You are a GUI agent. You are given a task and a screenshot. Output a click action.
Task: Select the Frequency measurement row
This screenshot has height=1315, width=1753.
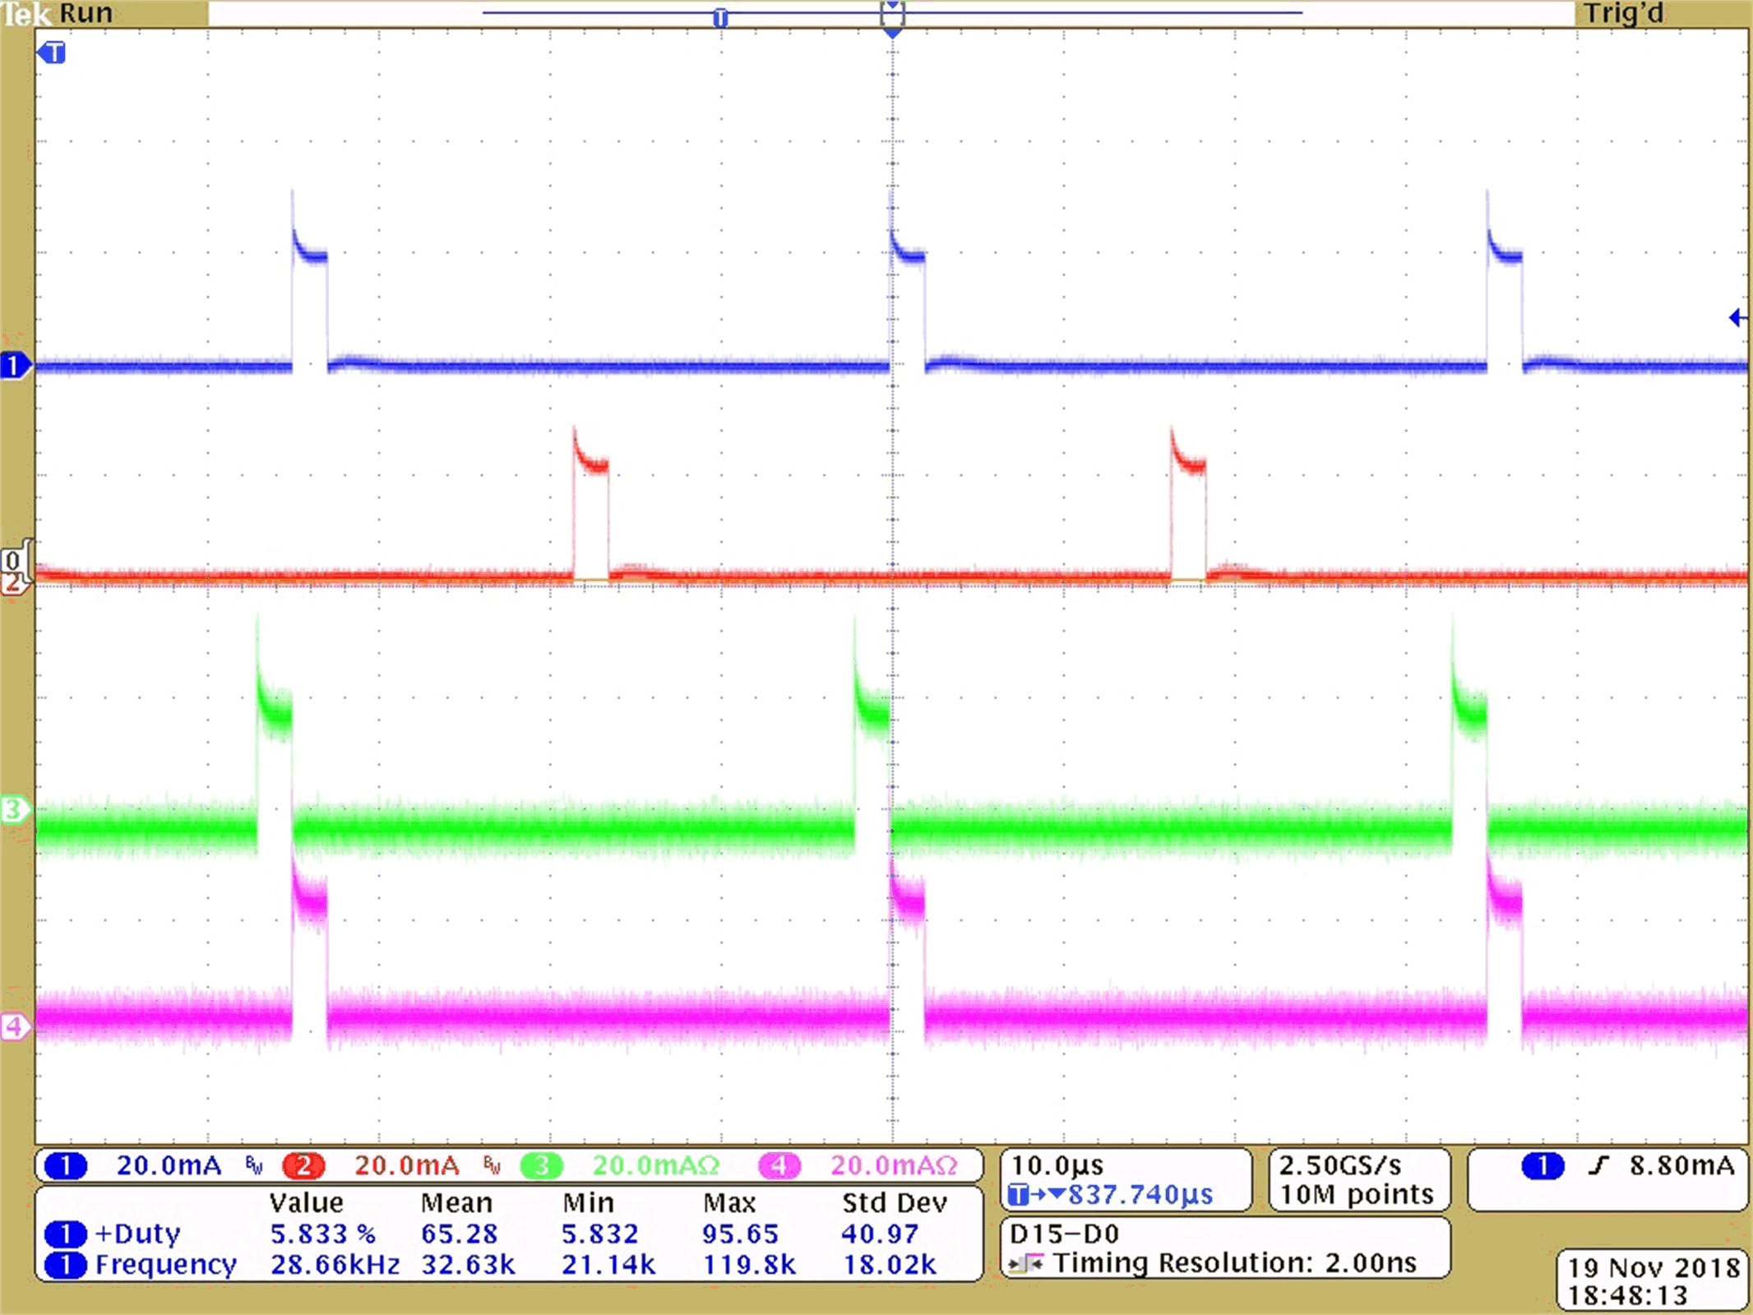164,1266
